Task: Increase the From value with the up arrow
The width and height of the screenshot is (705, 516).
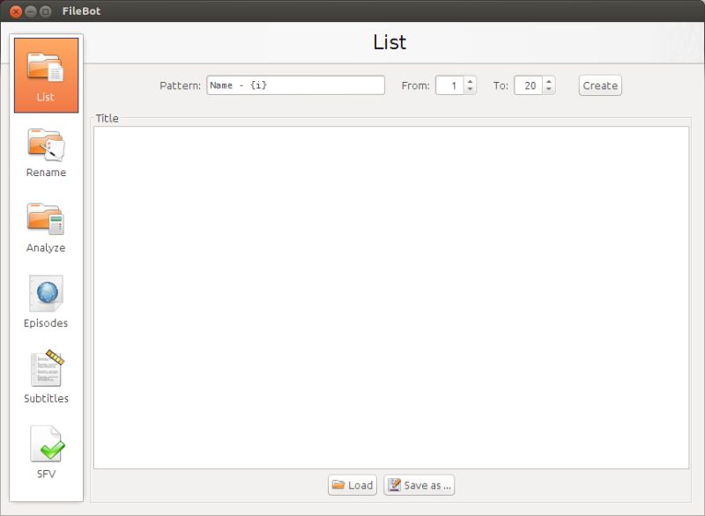Action: pos(471,81)
